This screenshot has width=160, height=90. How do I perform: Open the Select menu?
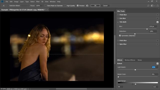[x=32, y=2]
